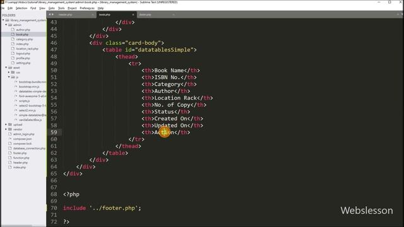Click the css folder icon
Viewport: 404px width, 227px height.
[x=13, y=73]
